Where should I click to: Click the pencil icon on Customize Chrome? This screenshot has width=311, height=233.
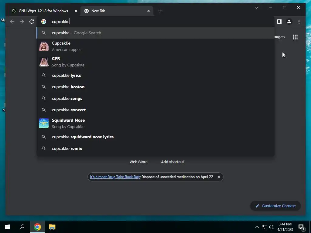(x=257, y=206)
